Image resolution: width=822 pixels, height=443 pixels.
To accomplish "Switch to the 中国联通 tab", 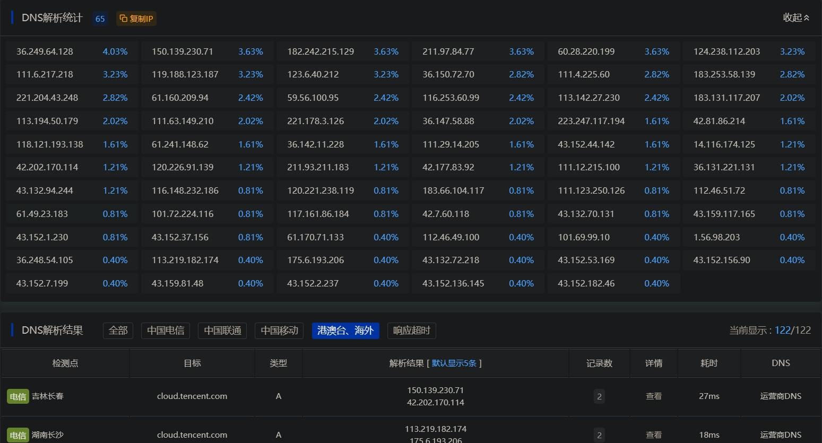I will [x=222, y=331].
